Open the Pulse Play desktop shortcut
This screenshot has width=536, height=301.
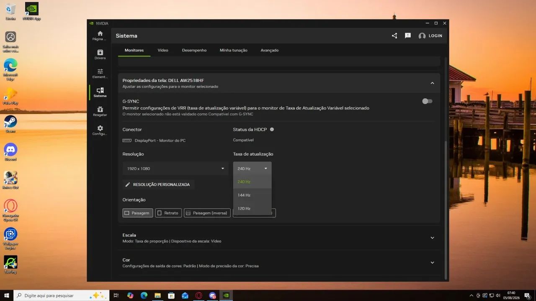(x=10, y=96)
